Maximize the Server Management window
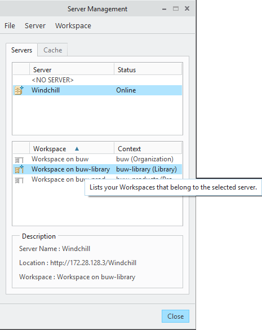 pyautogui.click(x=176, y=8)
